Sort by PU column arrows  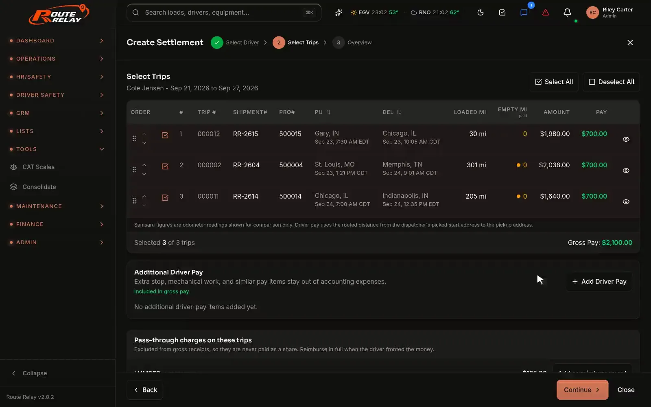pos(328,112)
